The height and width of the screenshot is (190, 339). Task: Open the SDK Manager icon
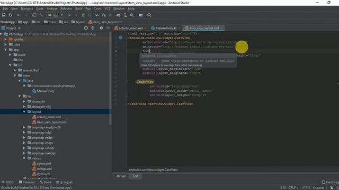(x=132, y=15)
